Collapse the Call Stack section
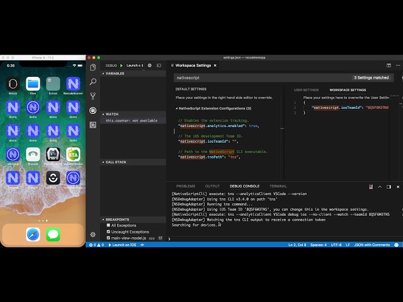The height and width of the screenshot is (302, 403). (x=133, y=162)
